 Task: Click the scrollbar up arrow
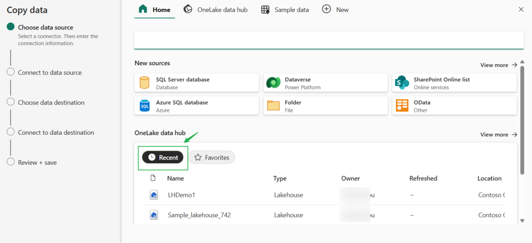click(x=522, y=63)
